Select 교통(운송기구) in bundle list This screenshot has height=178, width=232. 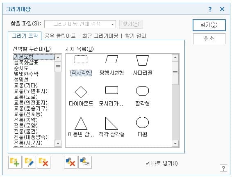[34, 108]
